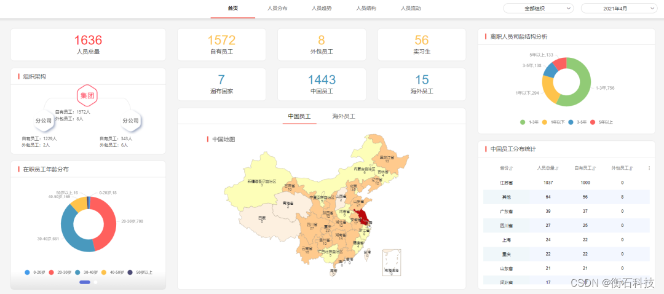Toggle the 40-50岁 legend item

click(x=113, y=272)
